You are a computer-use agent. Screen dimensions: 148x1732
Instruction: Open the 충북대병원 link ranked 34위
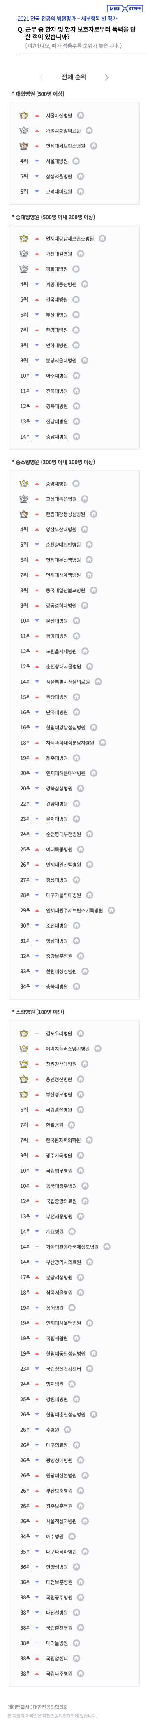(x=57, y=986)
